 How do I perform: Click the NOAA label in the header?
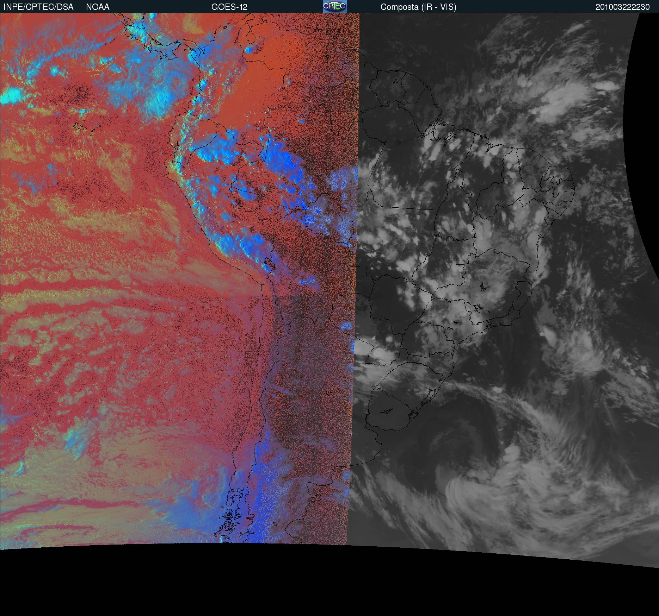[x=98, y=7]
